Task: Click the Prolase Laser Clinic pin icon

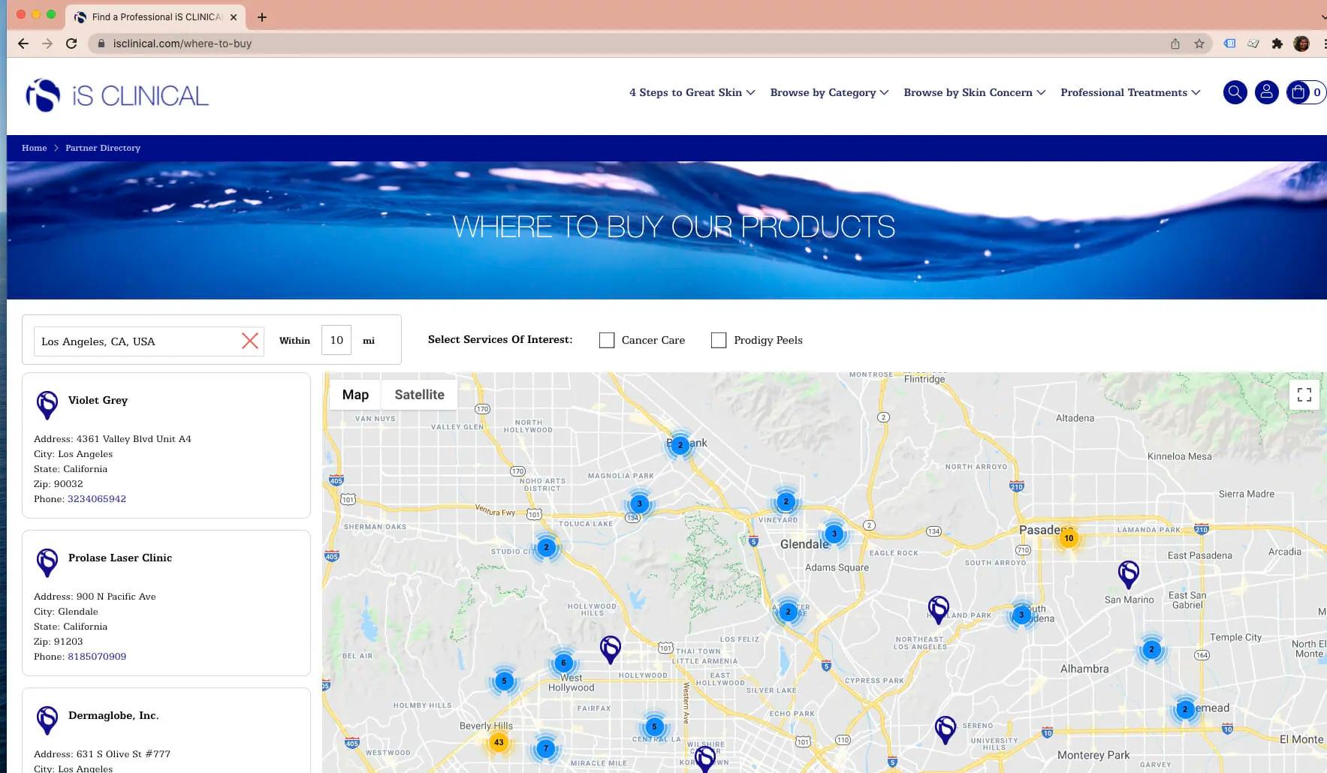Action: point(47,563)
